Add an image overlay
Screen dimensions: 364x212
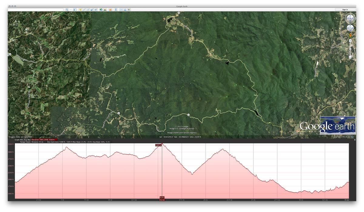[x=92, y=10]
